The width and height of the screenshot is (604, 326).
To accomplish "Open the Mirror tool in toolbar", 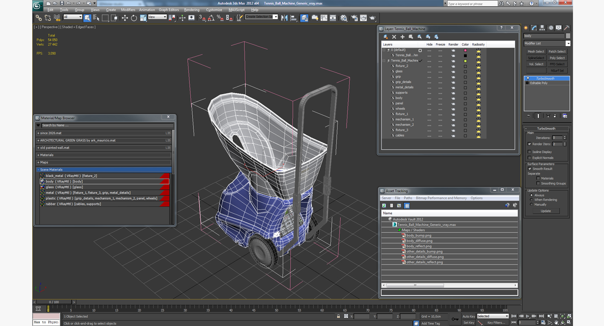I will point(284,18).
